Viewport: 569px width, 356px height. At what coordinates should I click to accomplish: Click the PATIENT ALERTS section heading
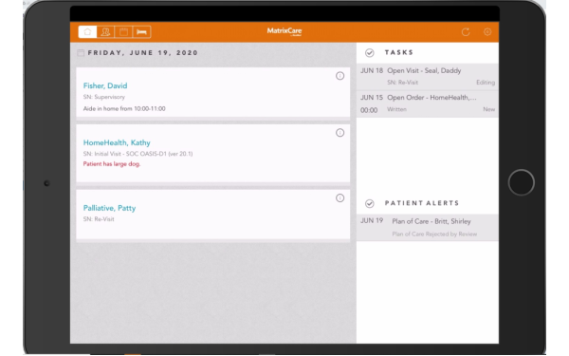(x=422, y=203)
